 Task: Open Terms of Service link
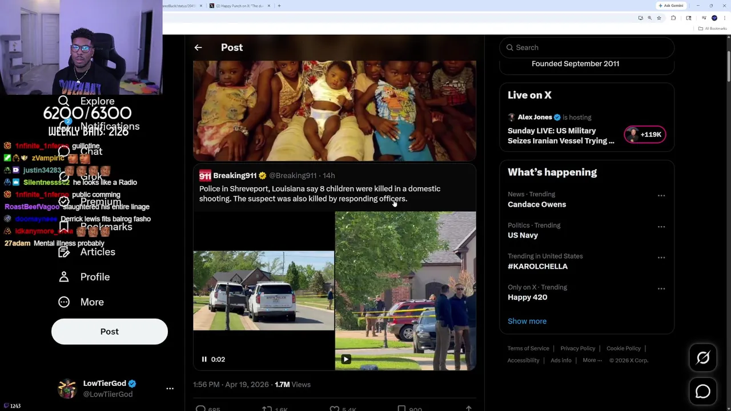coord(528,348)
